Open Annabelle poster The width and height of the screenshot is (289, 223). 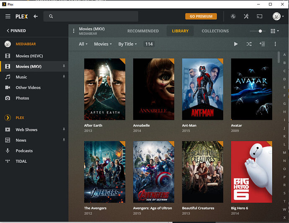[154, 89]
